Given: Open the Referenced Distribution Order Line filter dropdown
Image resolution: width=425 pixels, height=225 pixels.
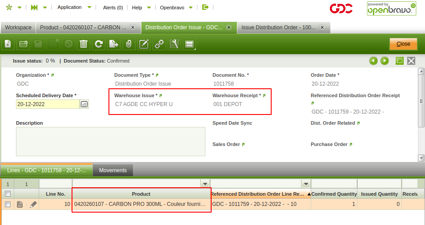Looking at the screenshot, I should tap(306, 184).
